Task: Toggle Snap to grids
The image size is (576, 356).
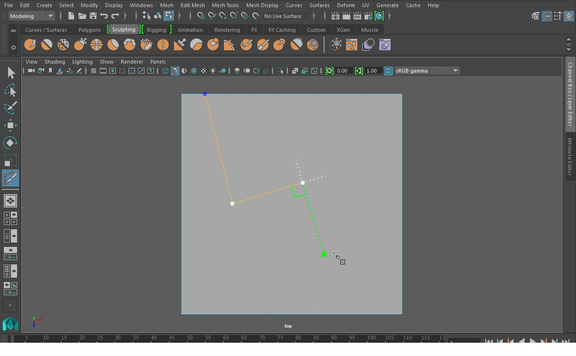Action: (x=201, y=16)
